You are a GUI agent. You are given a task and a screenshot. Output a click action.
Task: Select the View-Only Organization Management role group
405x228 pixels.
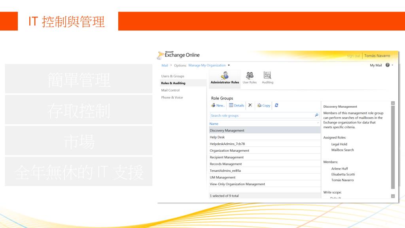(x=265, y=184)
